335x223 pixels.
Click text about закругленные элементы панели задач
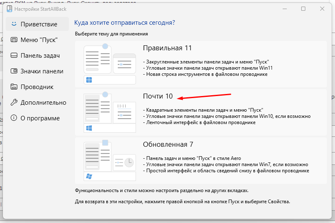pos(206,62)
